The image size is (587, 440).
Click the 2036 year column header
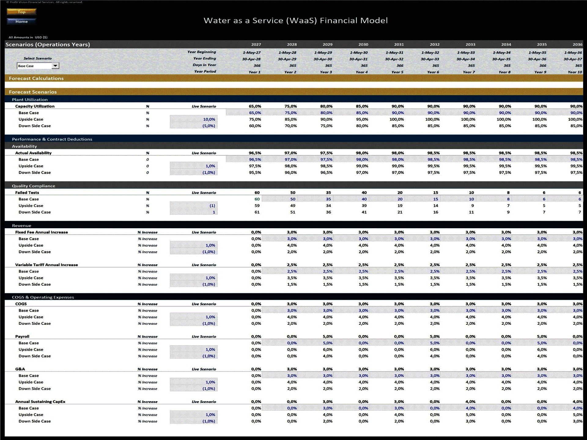[577, 45]
